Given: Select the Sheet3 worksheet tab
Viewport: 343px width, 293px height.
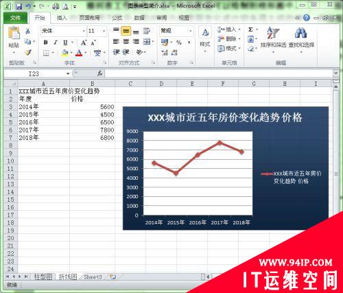Looking at the screenshot, I should click(x=93, y=277).
